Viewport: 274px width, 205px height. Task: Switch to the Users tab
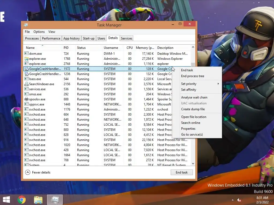tap(101, 38)
